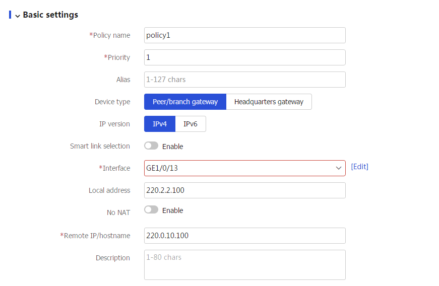Click the Alias input field
Viewport: 439px width, 286px height.
(244, 80)
